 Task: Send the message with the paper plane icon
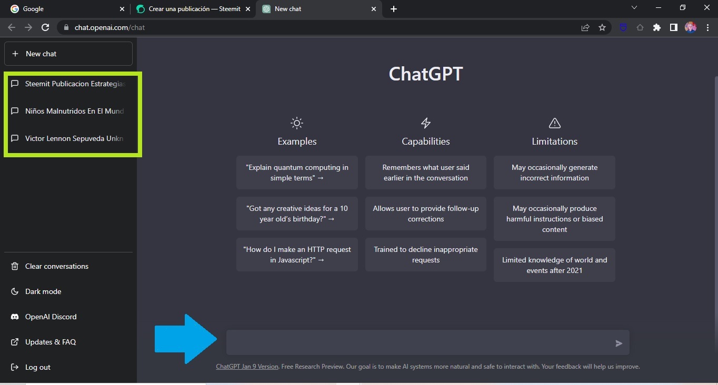[619, 343]
